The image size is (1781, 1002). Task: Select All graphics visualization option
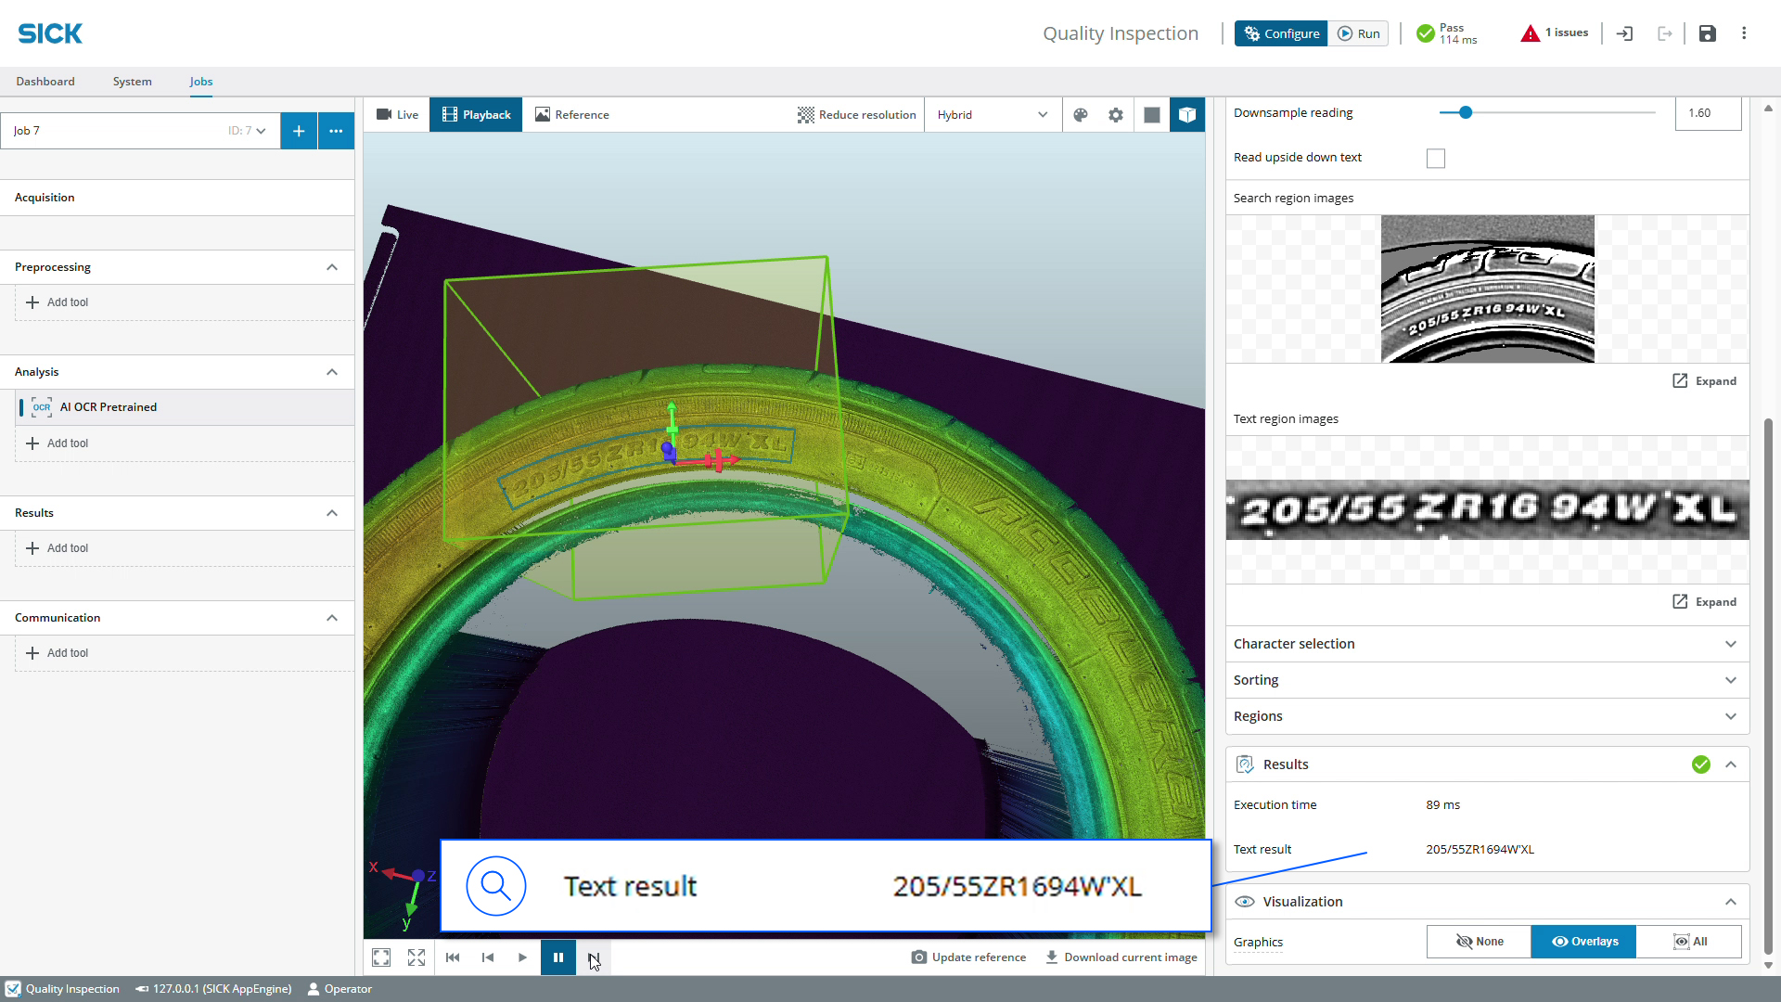pyautogui.click(x=1689, y=942)
